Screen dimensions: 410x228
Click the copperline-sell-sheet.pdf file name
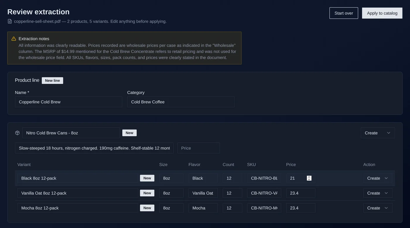(x=37, y=21)
